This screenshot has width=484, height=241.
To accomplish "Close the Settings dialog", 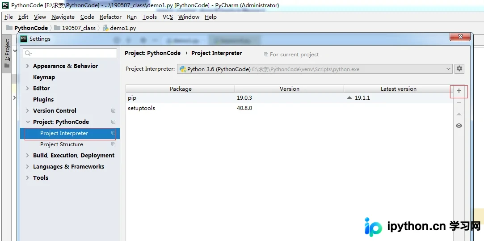I will coord(460,37).
